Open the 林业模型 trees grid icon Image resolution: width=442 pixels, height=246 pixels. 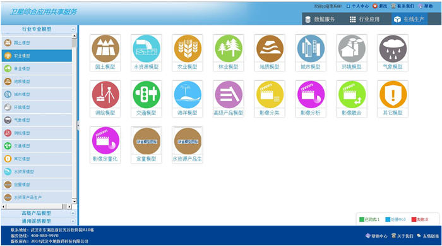tap(229, 53)
